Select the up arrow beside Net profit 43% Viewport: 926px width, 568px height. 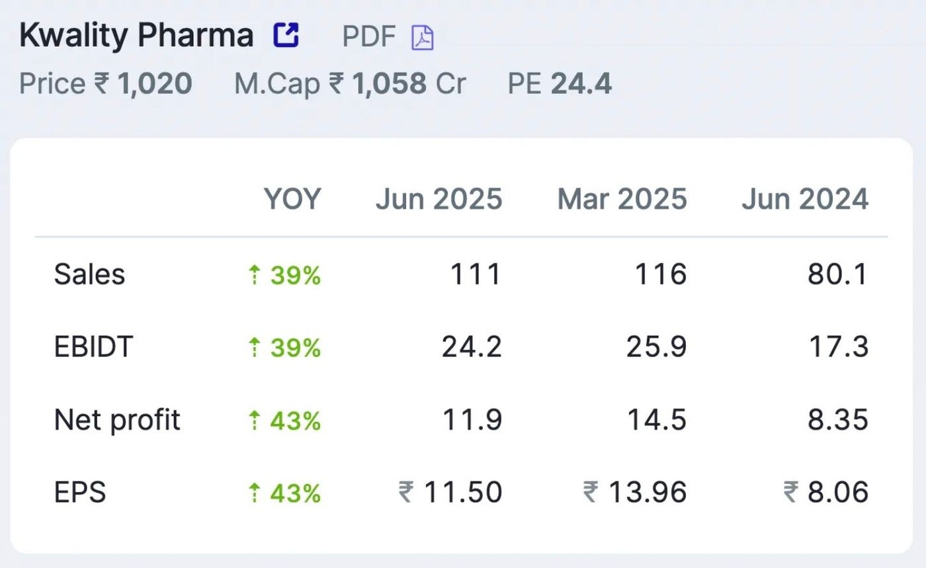click(254, 419)
